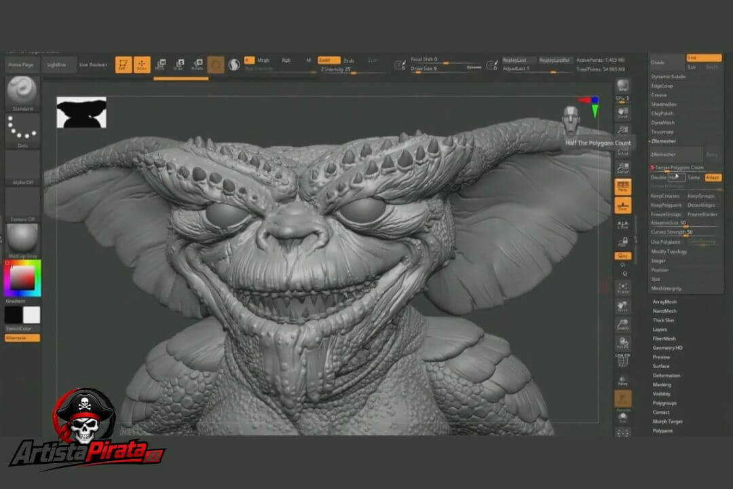Click the Zoom canvas icon

pos(622,130)
